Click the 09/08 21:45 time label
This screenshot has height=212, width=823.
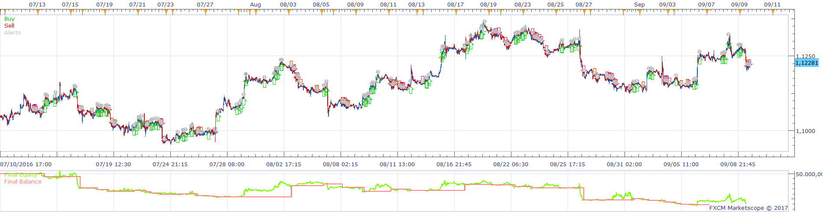coord(738,165)
